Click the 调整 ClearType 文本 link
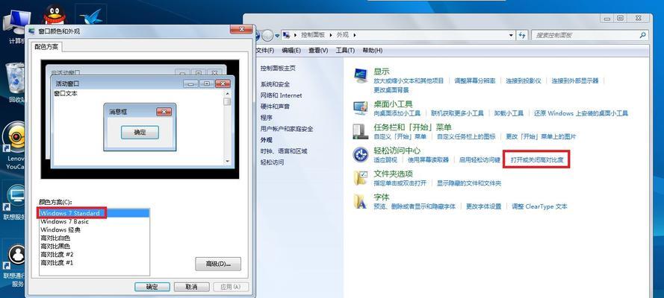The image size is (664, 298). point(539,206)
